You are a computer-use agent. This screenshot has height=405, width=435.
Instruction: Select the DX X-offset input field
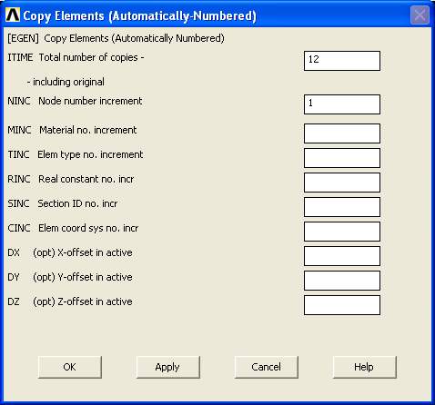tap(342, 256)
